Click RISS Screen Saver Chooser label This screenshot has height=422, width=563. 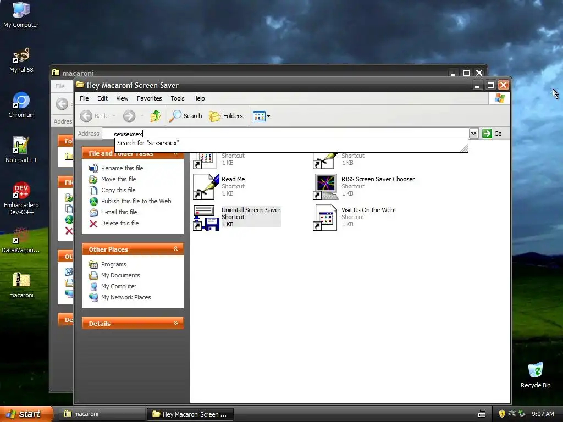point(378,179)
